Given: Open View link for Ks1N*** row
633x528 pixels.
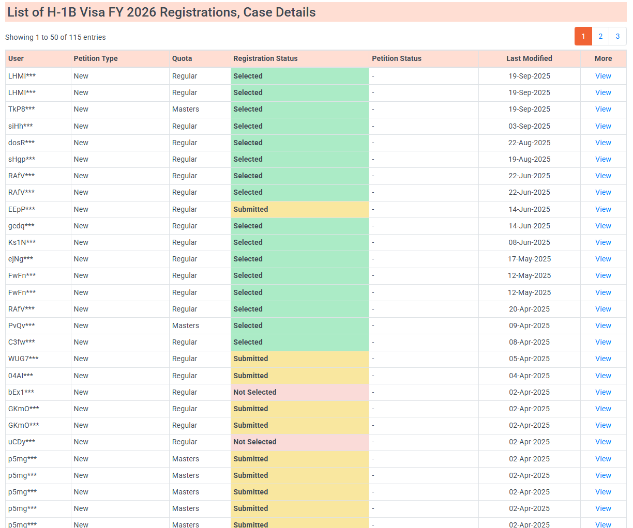Looking at the screenshot, I should (x=603, y=242).
